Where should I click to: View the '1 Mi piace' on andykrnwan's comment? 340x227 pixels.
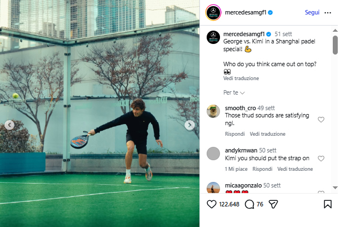point(235,169)
